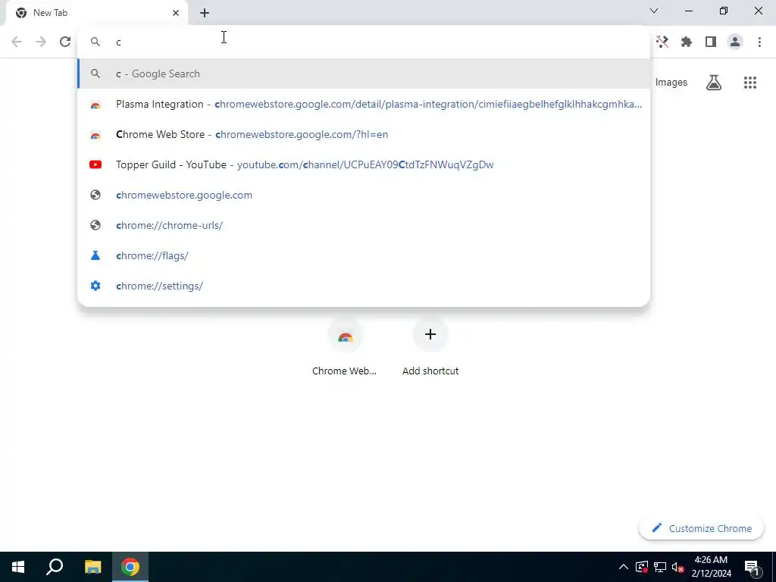776x582 pixels.
Task: Toggle the side panel icon
Action: pos(711,42)
